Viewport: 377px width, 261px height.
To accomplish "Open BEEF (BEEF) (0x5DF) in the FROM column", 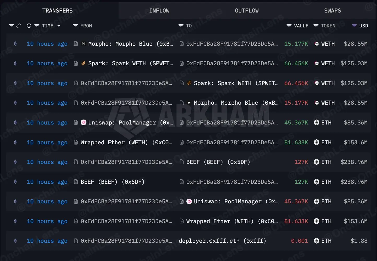I will (x=113, y=182).
